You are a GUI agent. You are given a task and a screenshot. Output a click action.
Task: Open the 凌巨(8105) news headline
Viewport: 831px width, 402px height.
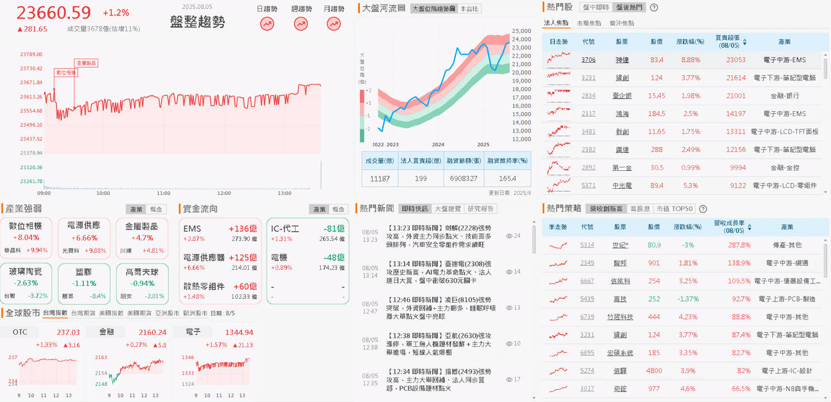(441, 308)
